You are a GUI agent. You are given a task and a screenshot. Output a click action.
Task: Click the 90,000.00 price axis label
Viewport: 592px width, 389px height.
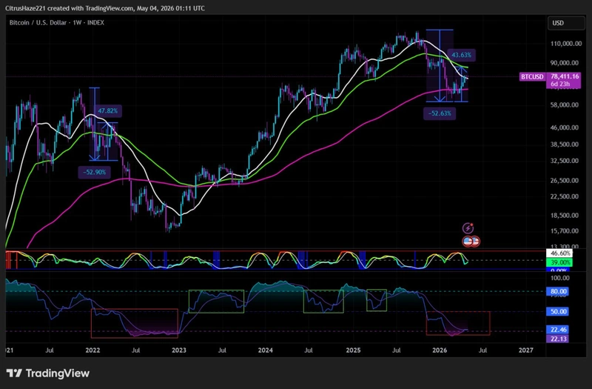point(565,63)
